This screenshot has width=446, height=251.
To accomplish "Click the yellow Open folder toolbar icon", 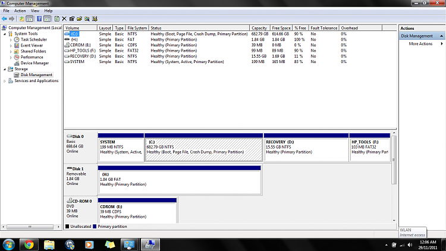I will tap(79, 19).
